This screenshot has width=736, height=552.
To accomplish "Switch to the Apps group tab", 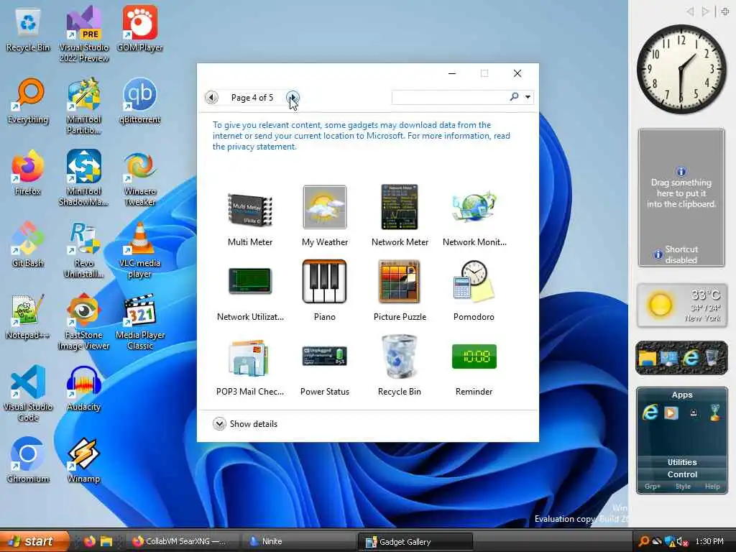I will (682, 395).
